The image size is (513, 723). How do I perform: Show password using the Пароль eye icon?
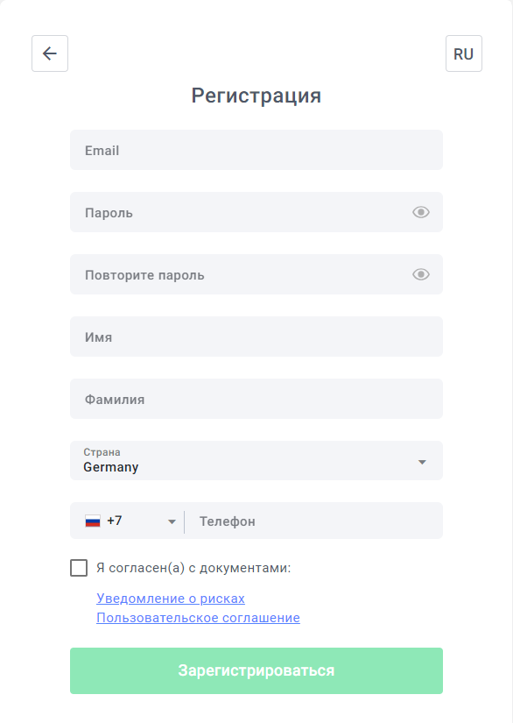tap(421, 212)
